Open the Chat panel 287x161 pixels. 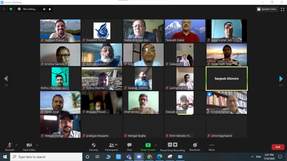[x=129, y=147]
